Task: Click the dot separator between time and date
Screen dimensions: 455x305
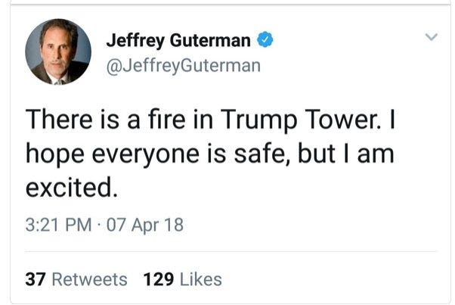Action: (99, 225)
